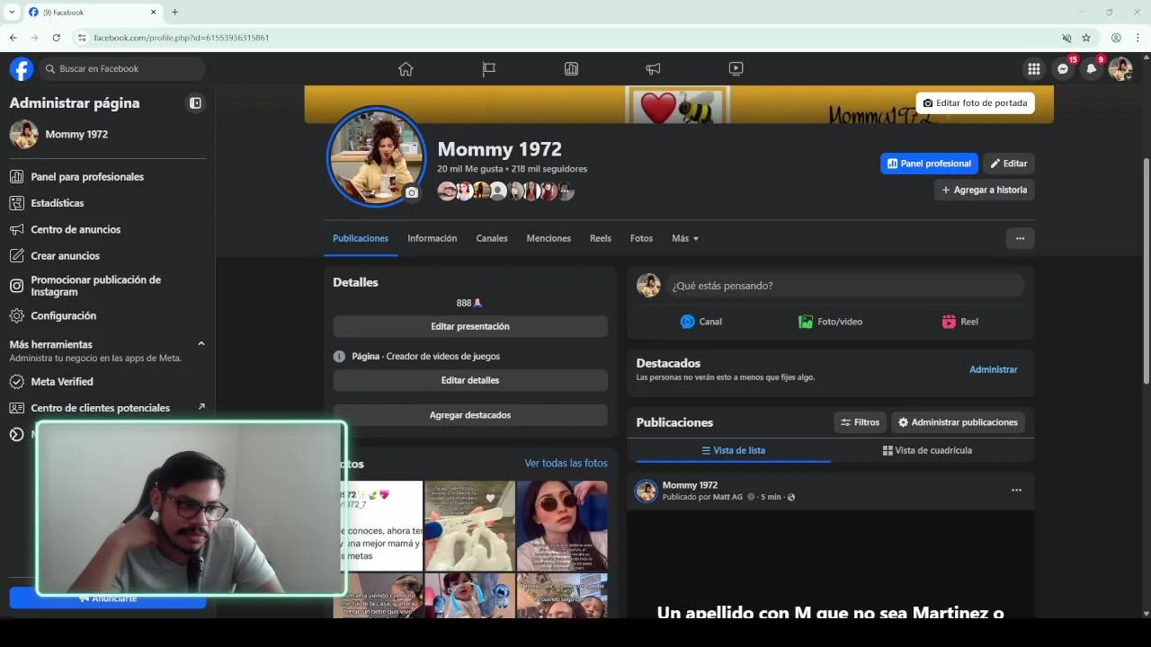Open Filtros for publications

click(x=860, y=422)
